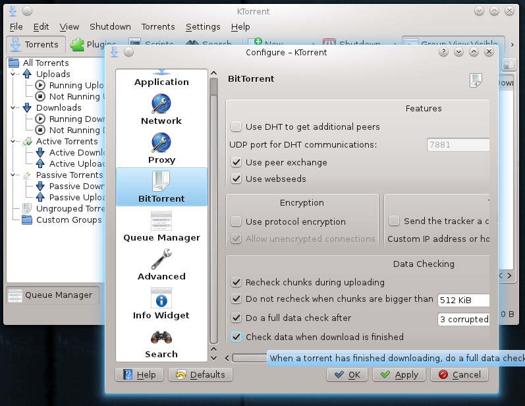Open the Info Widget settings

pyautogui.click(x=161, y=304)
